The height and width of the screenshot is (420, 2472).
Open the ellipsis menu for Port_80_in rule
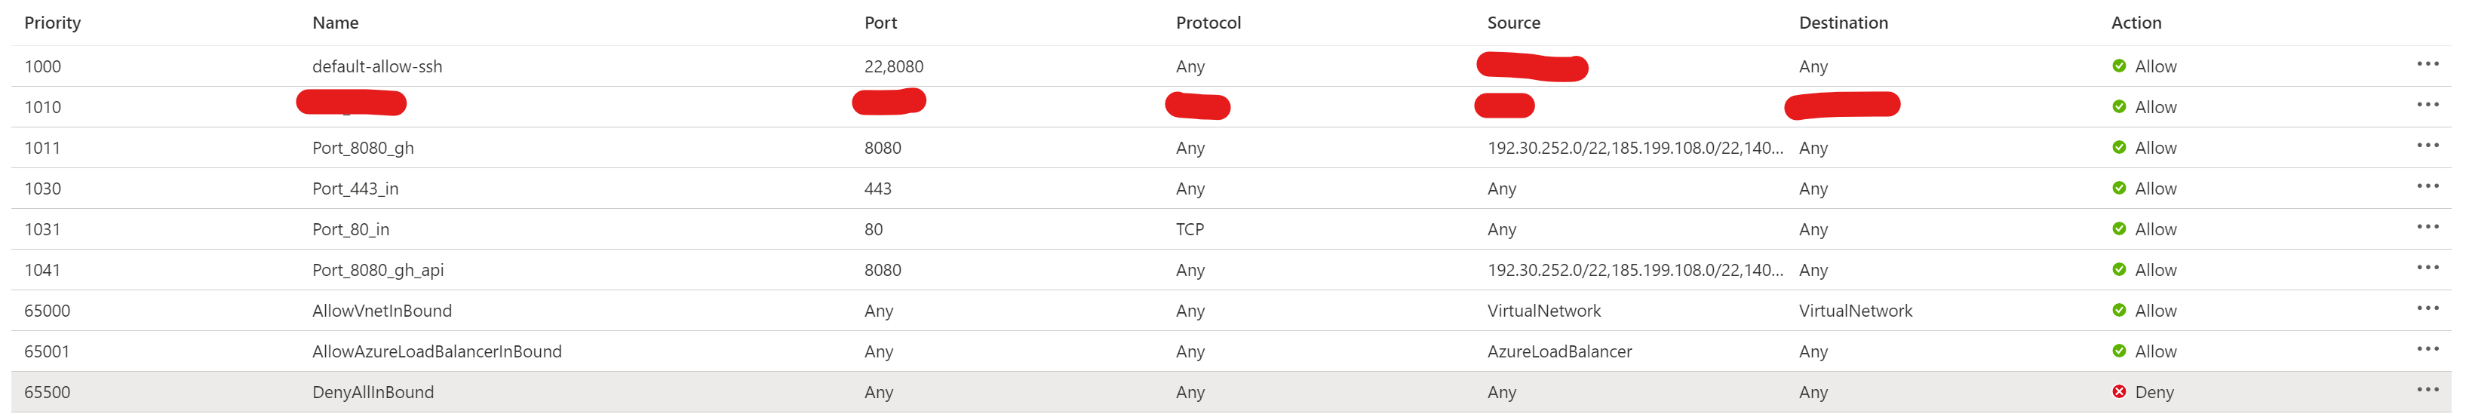pos(2427,227)
